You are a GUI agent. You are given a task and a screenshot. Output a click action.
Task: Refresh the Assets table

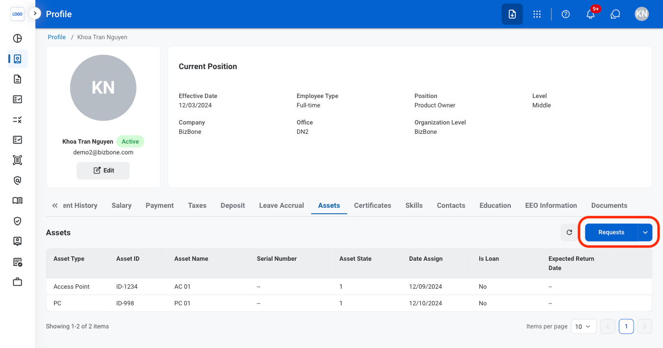[x=569, y=232]
